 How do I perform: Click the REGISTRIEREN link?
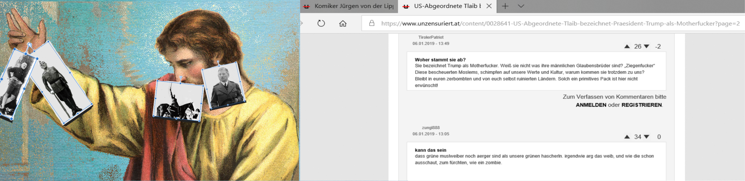point(641,105)
